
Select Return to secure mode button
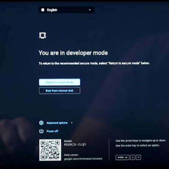coord(60,82)
